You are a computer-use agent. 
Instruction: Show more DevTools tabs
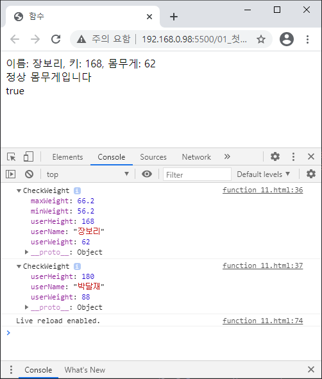(x=227, y=156)
